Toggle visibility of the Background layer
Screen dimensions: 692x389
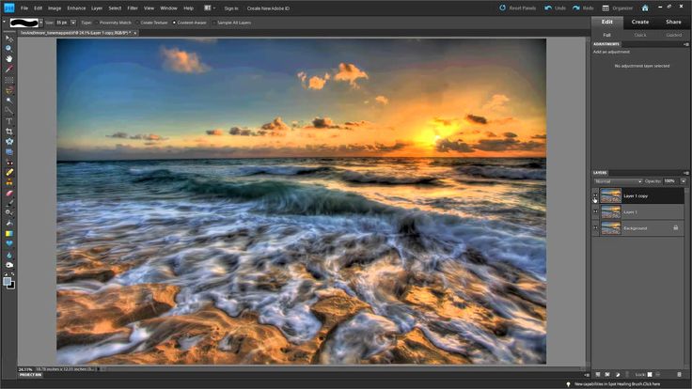click(x=596, y=228)
